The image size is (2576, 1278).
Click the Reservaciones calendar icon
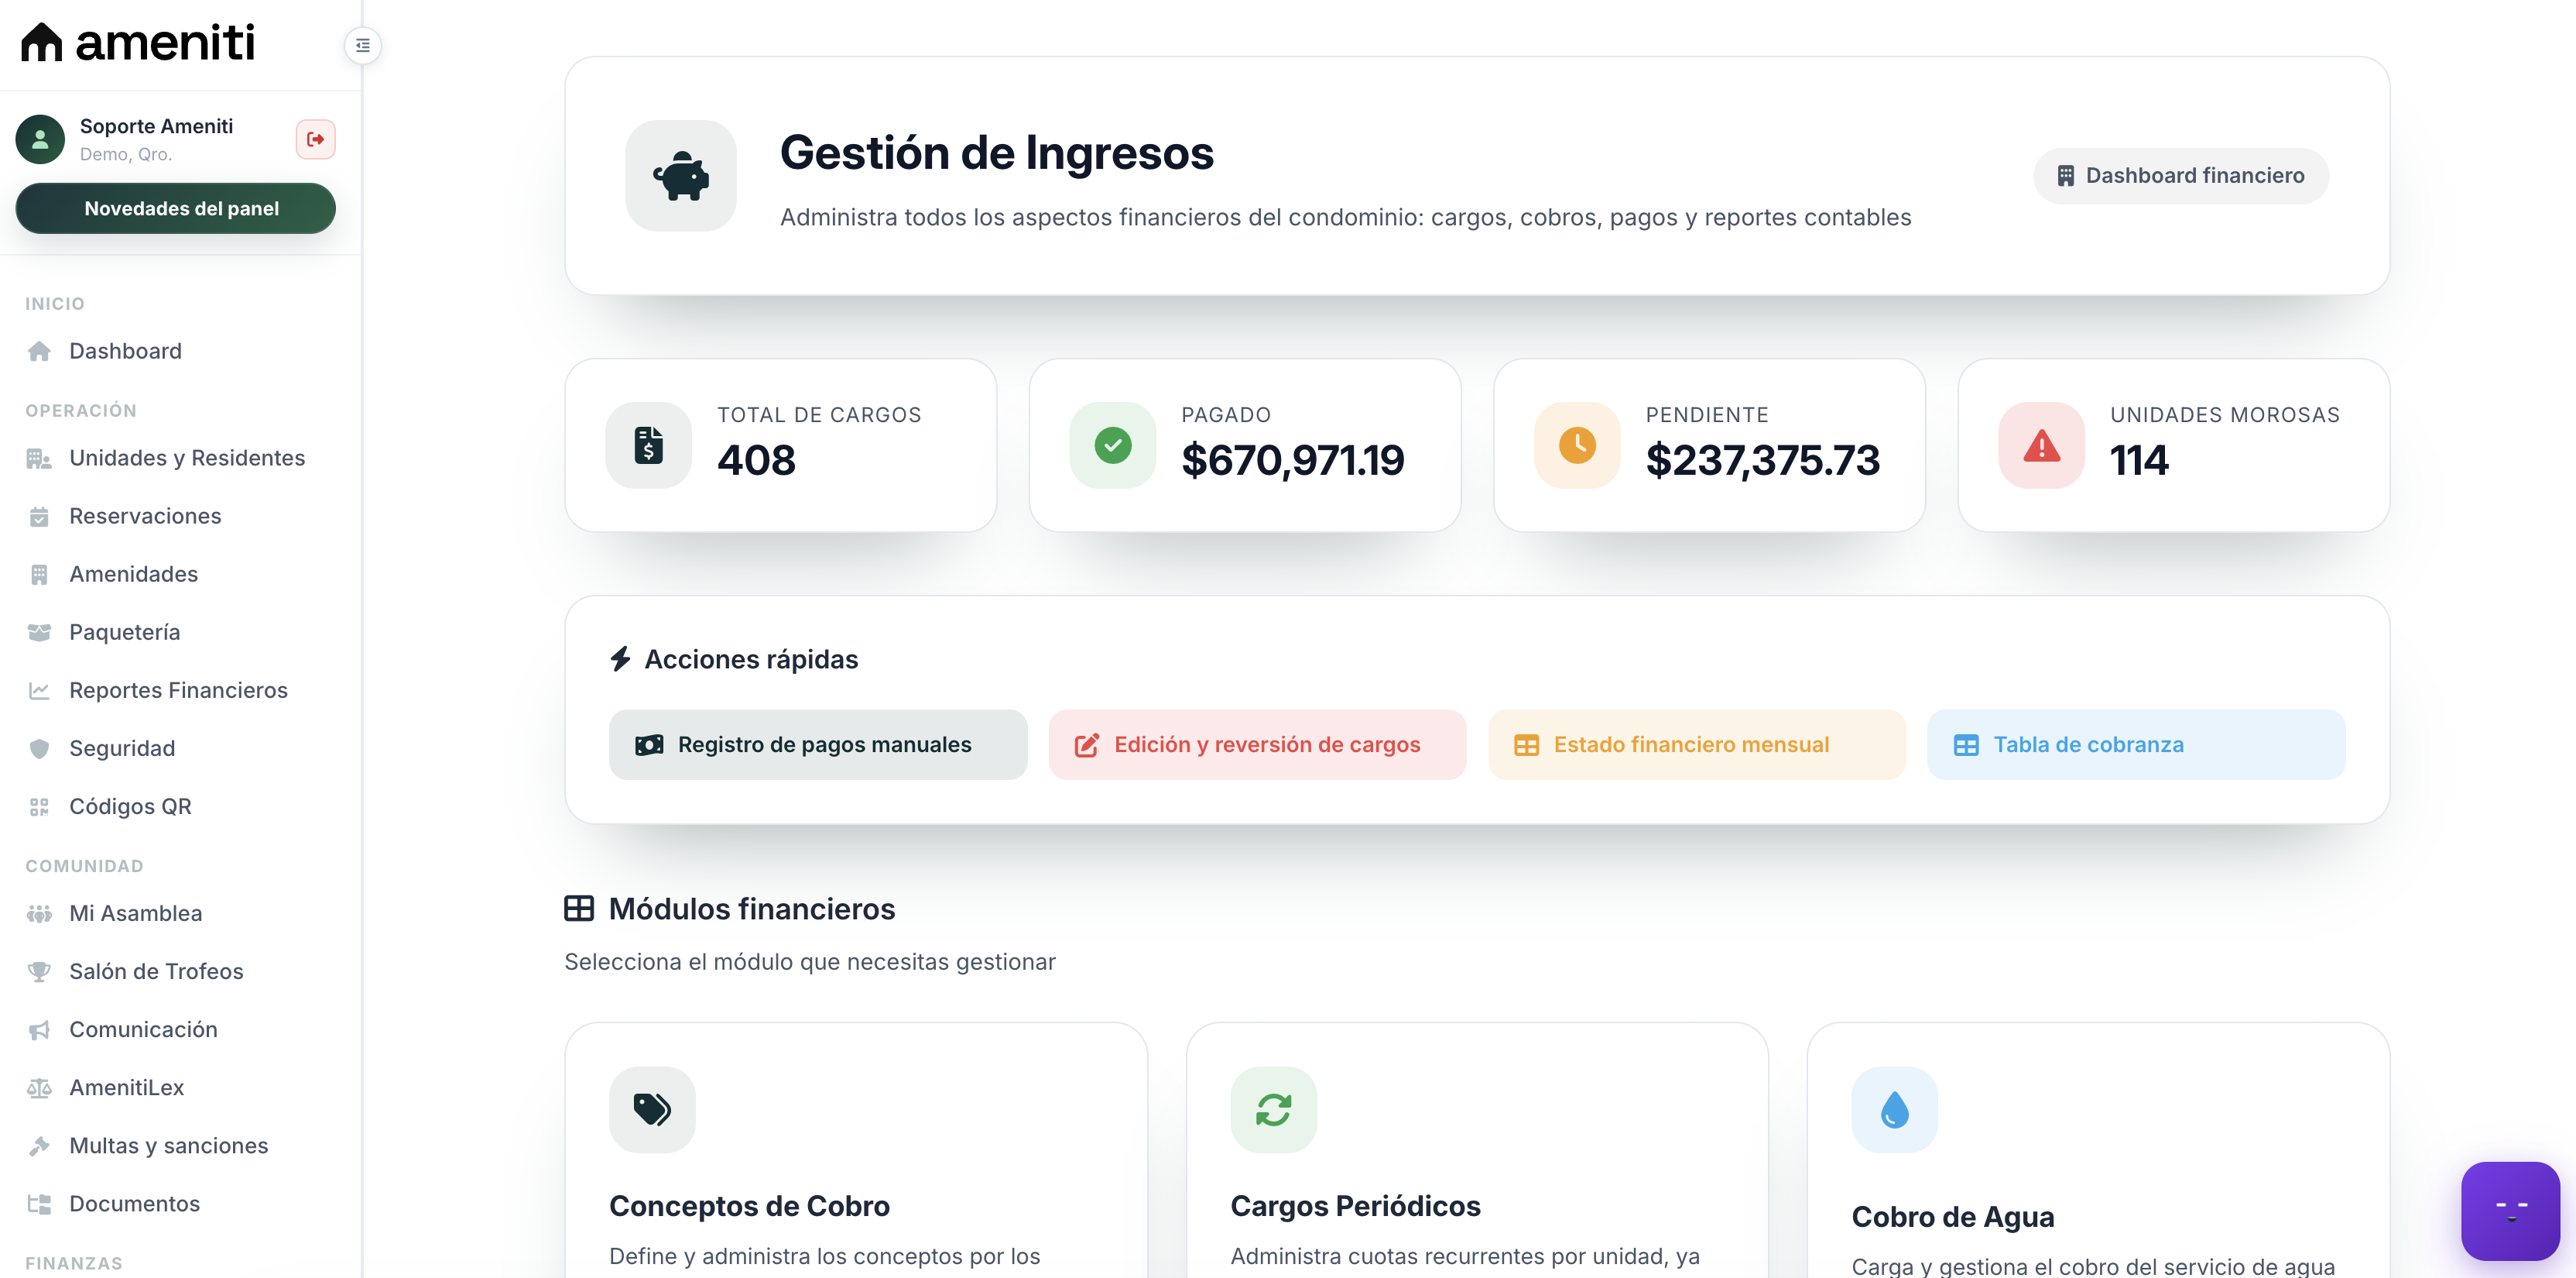pos(39,517)
